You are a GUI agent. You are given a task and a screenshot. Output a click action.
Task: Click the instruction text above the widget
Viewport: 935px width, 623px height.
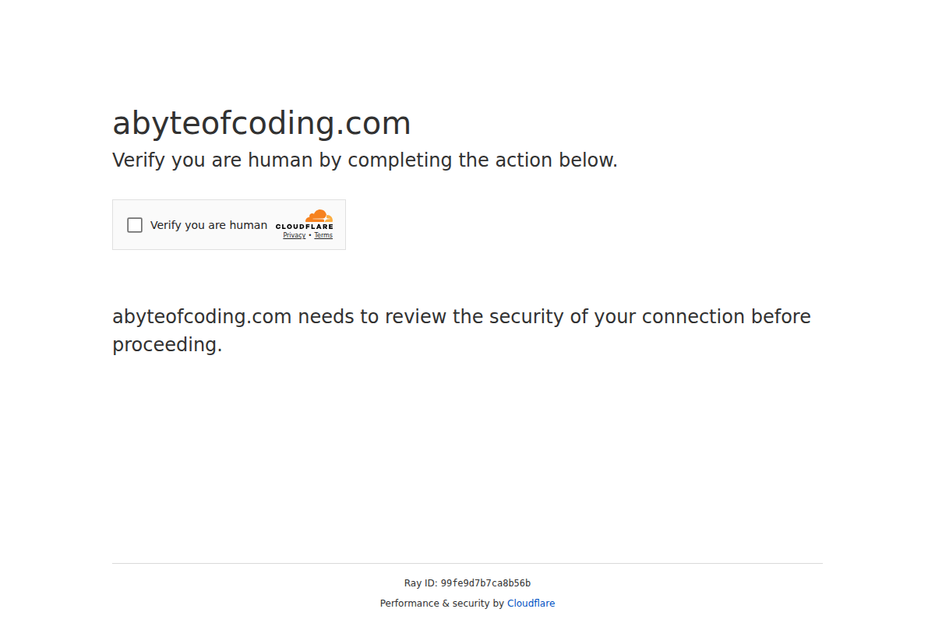(365, 160)
